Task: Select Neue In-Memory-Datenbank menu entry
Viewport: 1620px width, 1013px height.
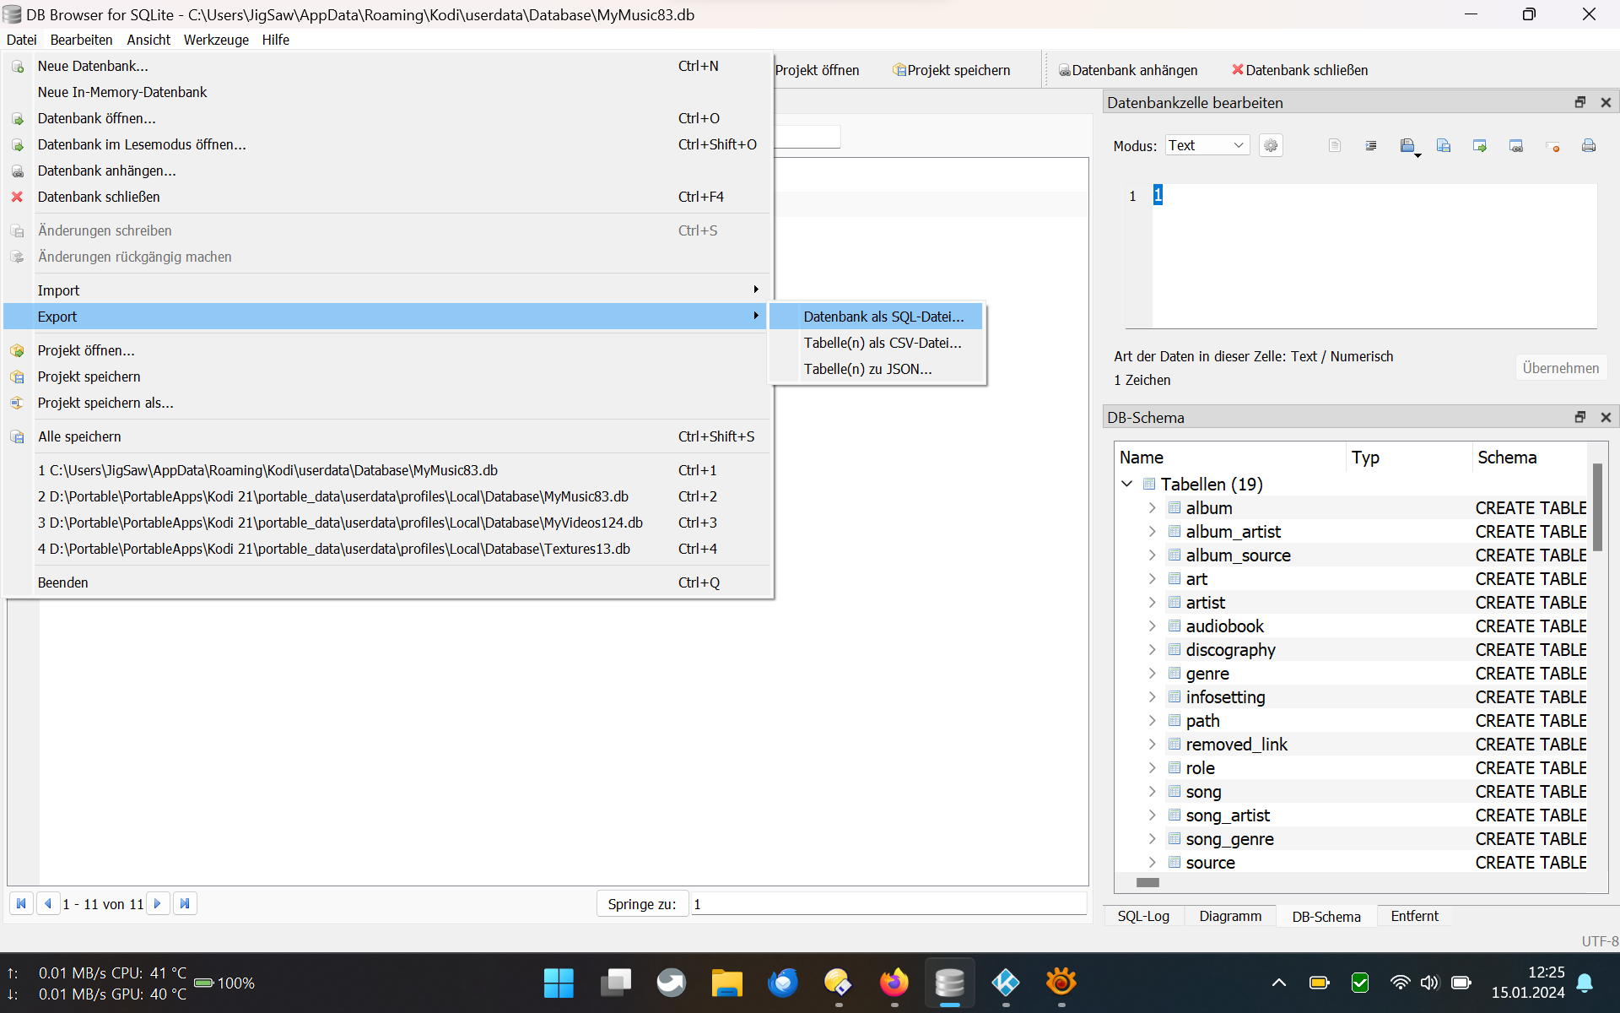Action: point(386,92)
